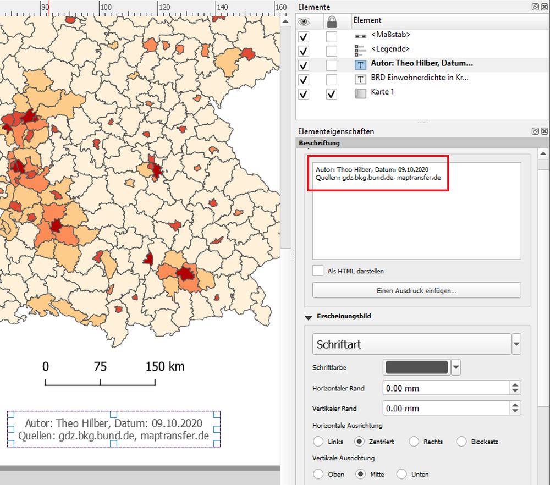This screenshot has height=485, width=550.
Task: Click the eye icon heading the visibility column
Action: (304, 20)
